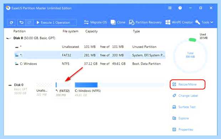Execute 1 Operation
This screenshot has width=221, height=139.
click(x=55, y=23)
